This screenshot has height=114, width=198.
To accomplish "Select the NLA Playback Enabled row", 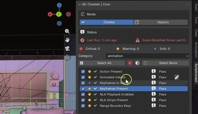I will 134,94.
